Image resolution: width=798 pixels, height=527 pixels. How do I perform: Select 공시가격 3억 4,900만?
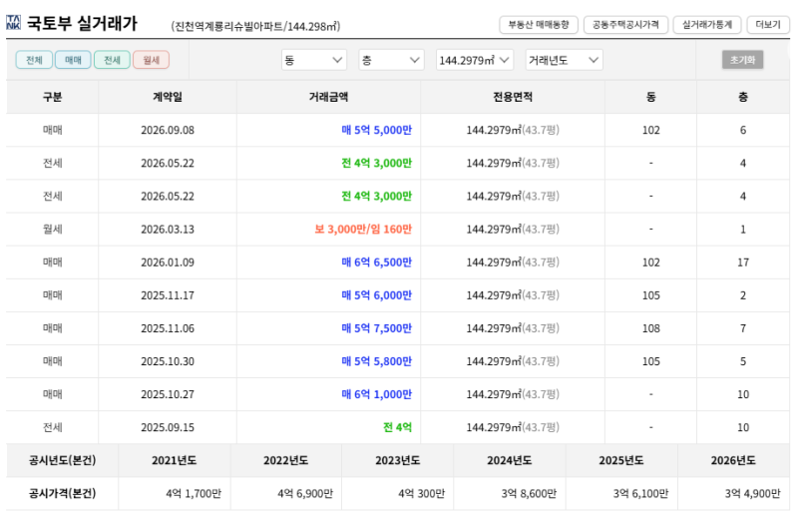753,493
